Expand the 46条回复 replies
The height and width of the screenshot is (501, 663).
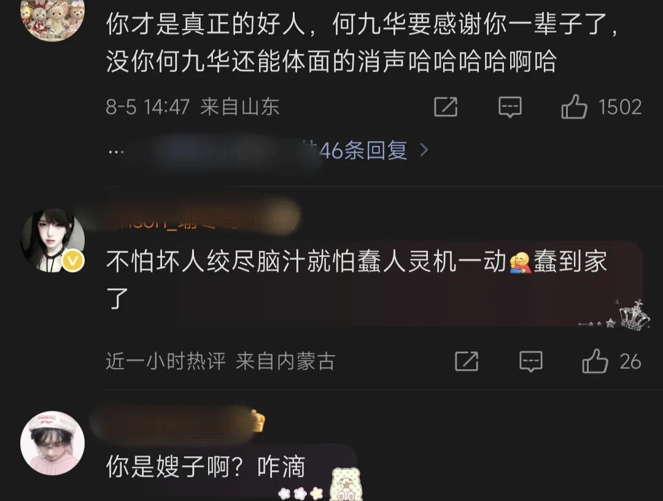(363, 150)
